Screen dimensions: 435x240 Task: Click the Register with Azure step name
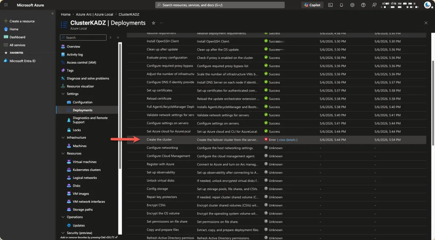[160, 164]
